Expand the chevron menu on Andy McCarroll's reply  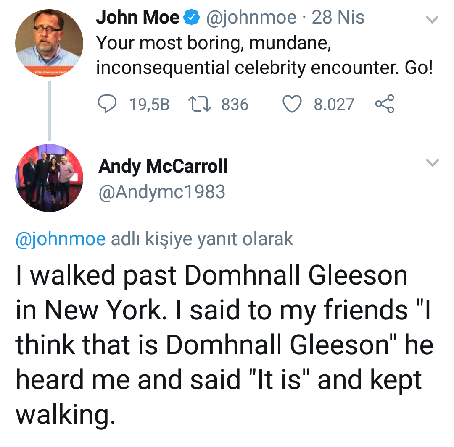pos(432,162)
